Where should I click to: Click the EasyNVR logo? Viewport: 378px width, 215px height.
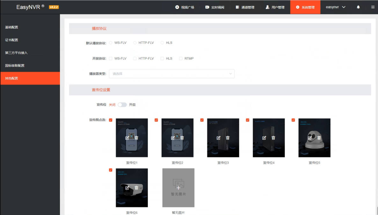tap(30, 7)
